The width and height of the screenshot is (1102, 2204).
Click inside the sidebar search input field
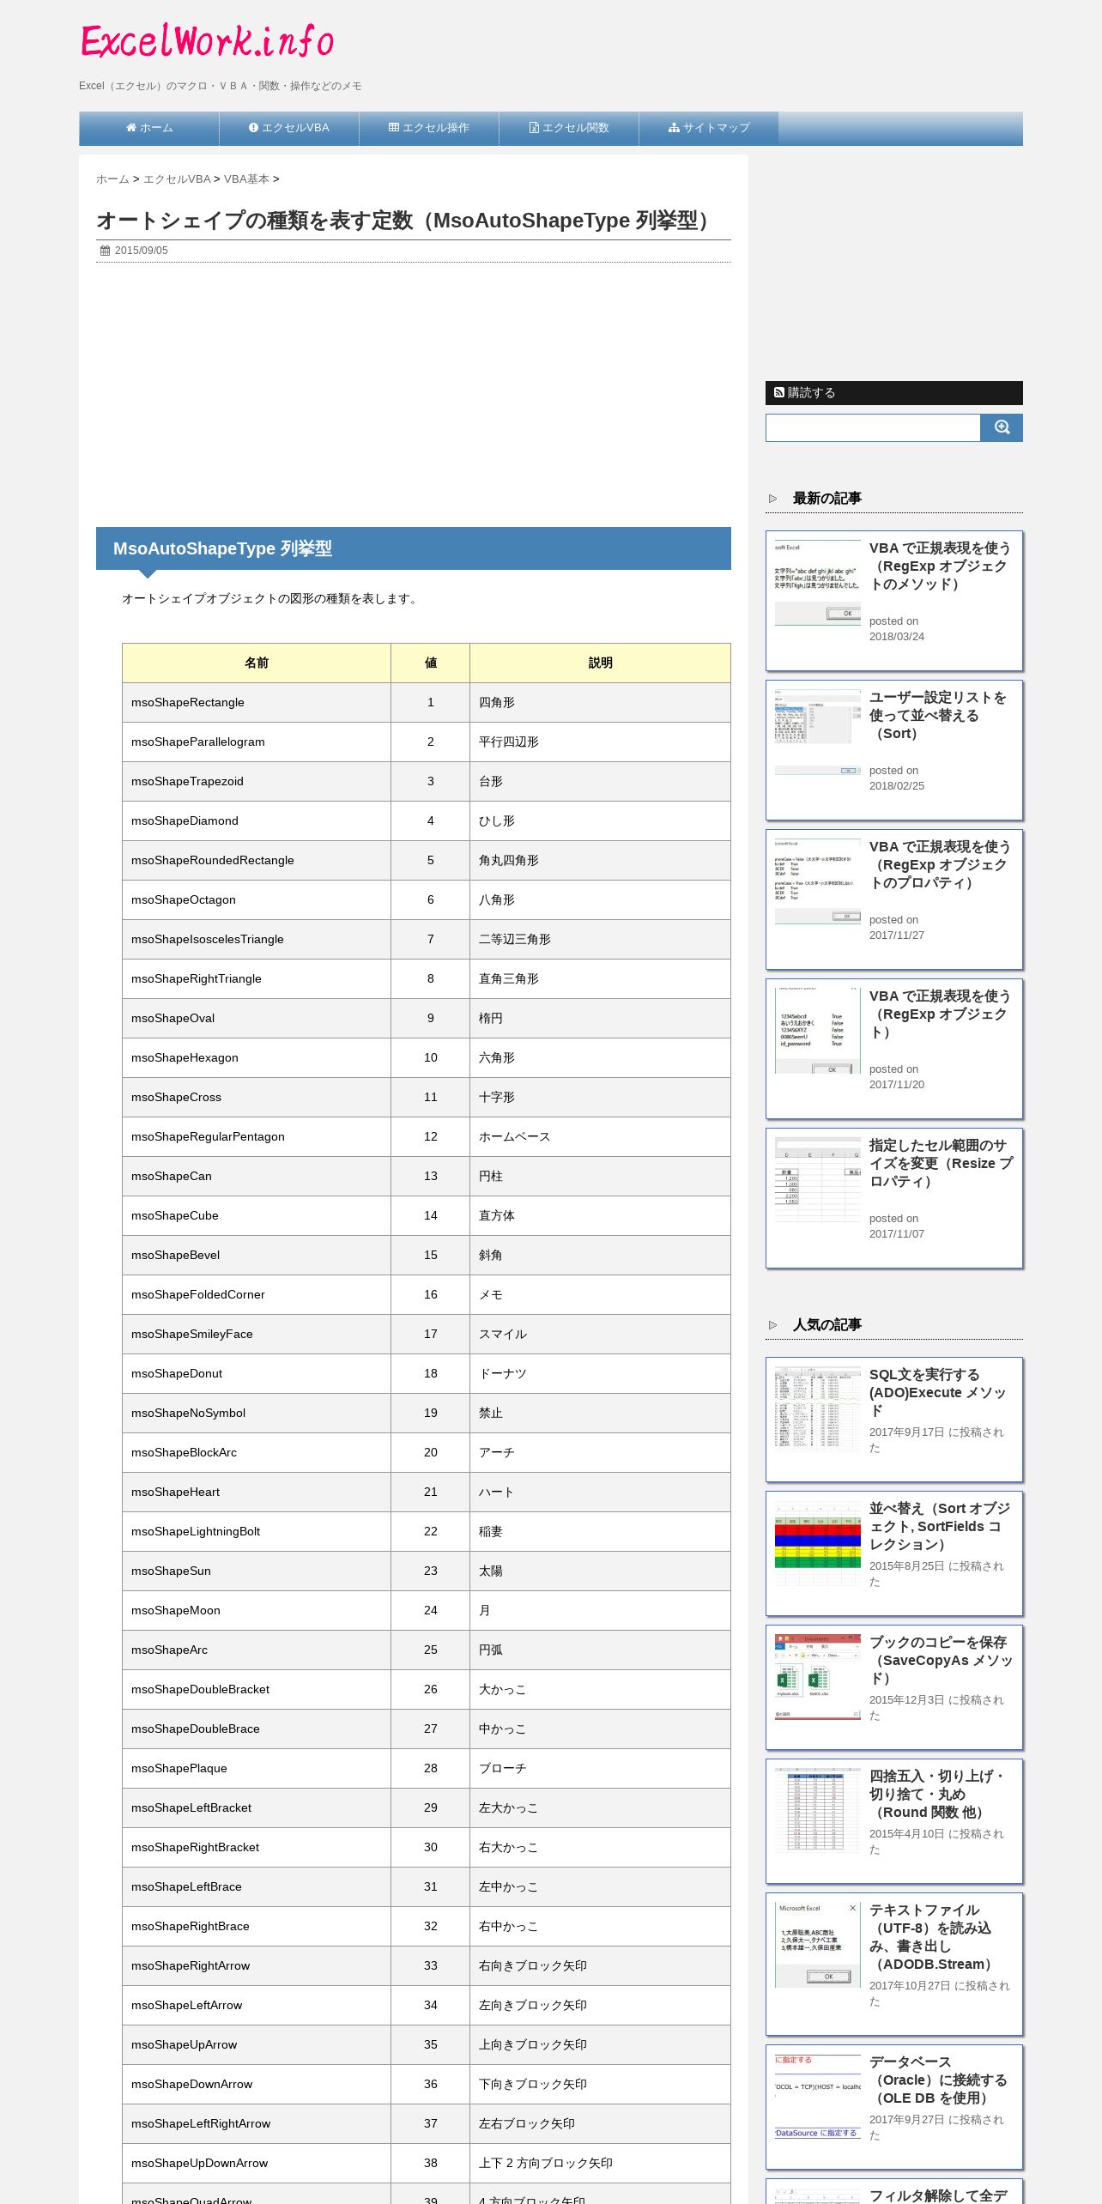(x=873, y=427)
